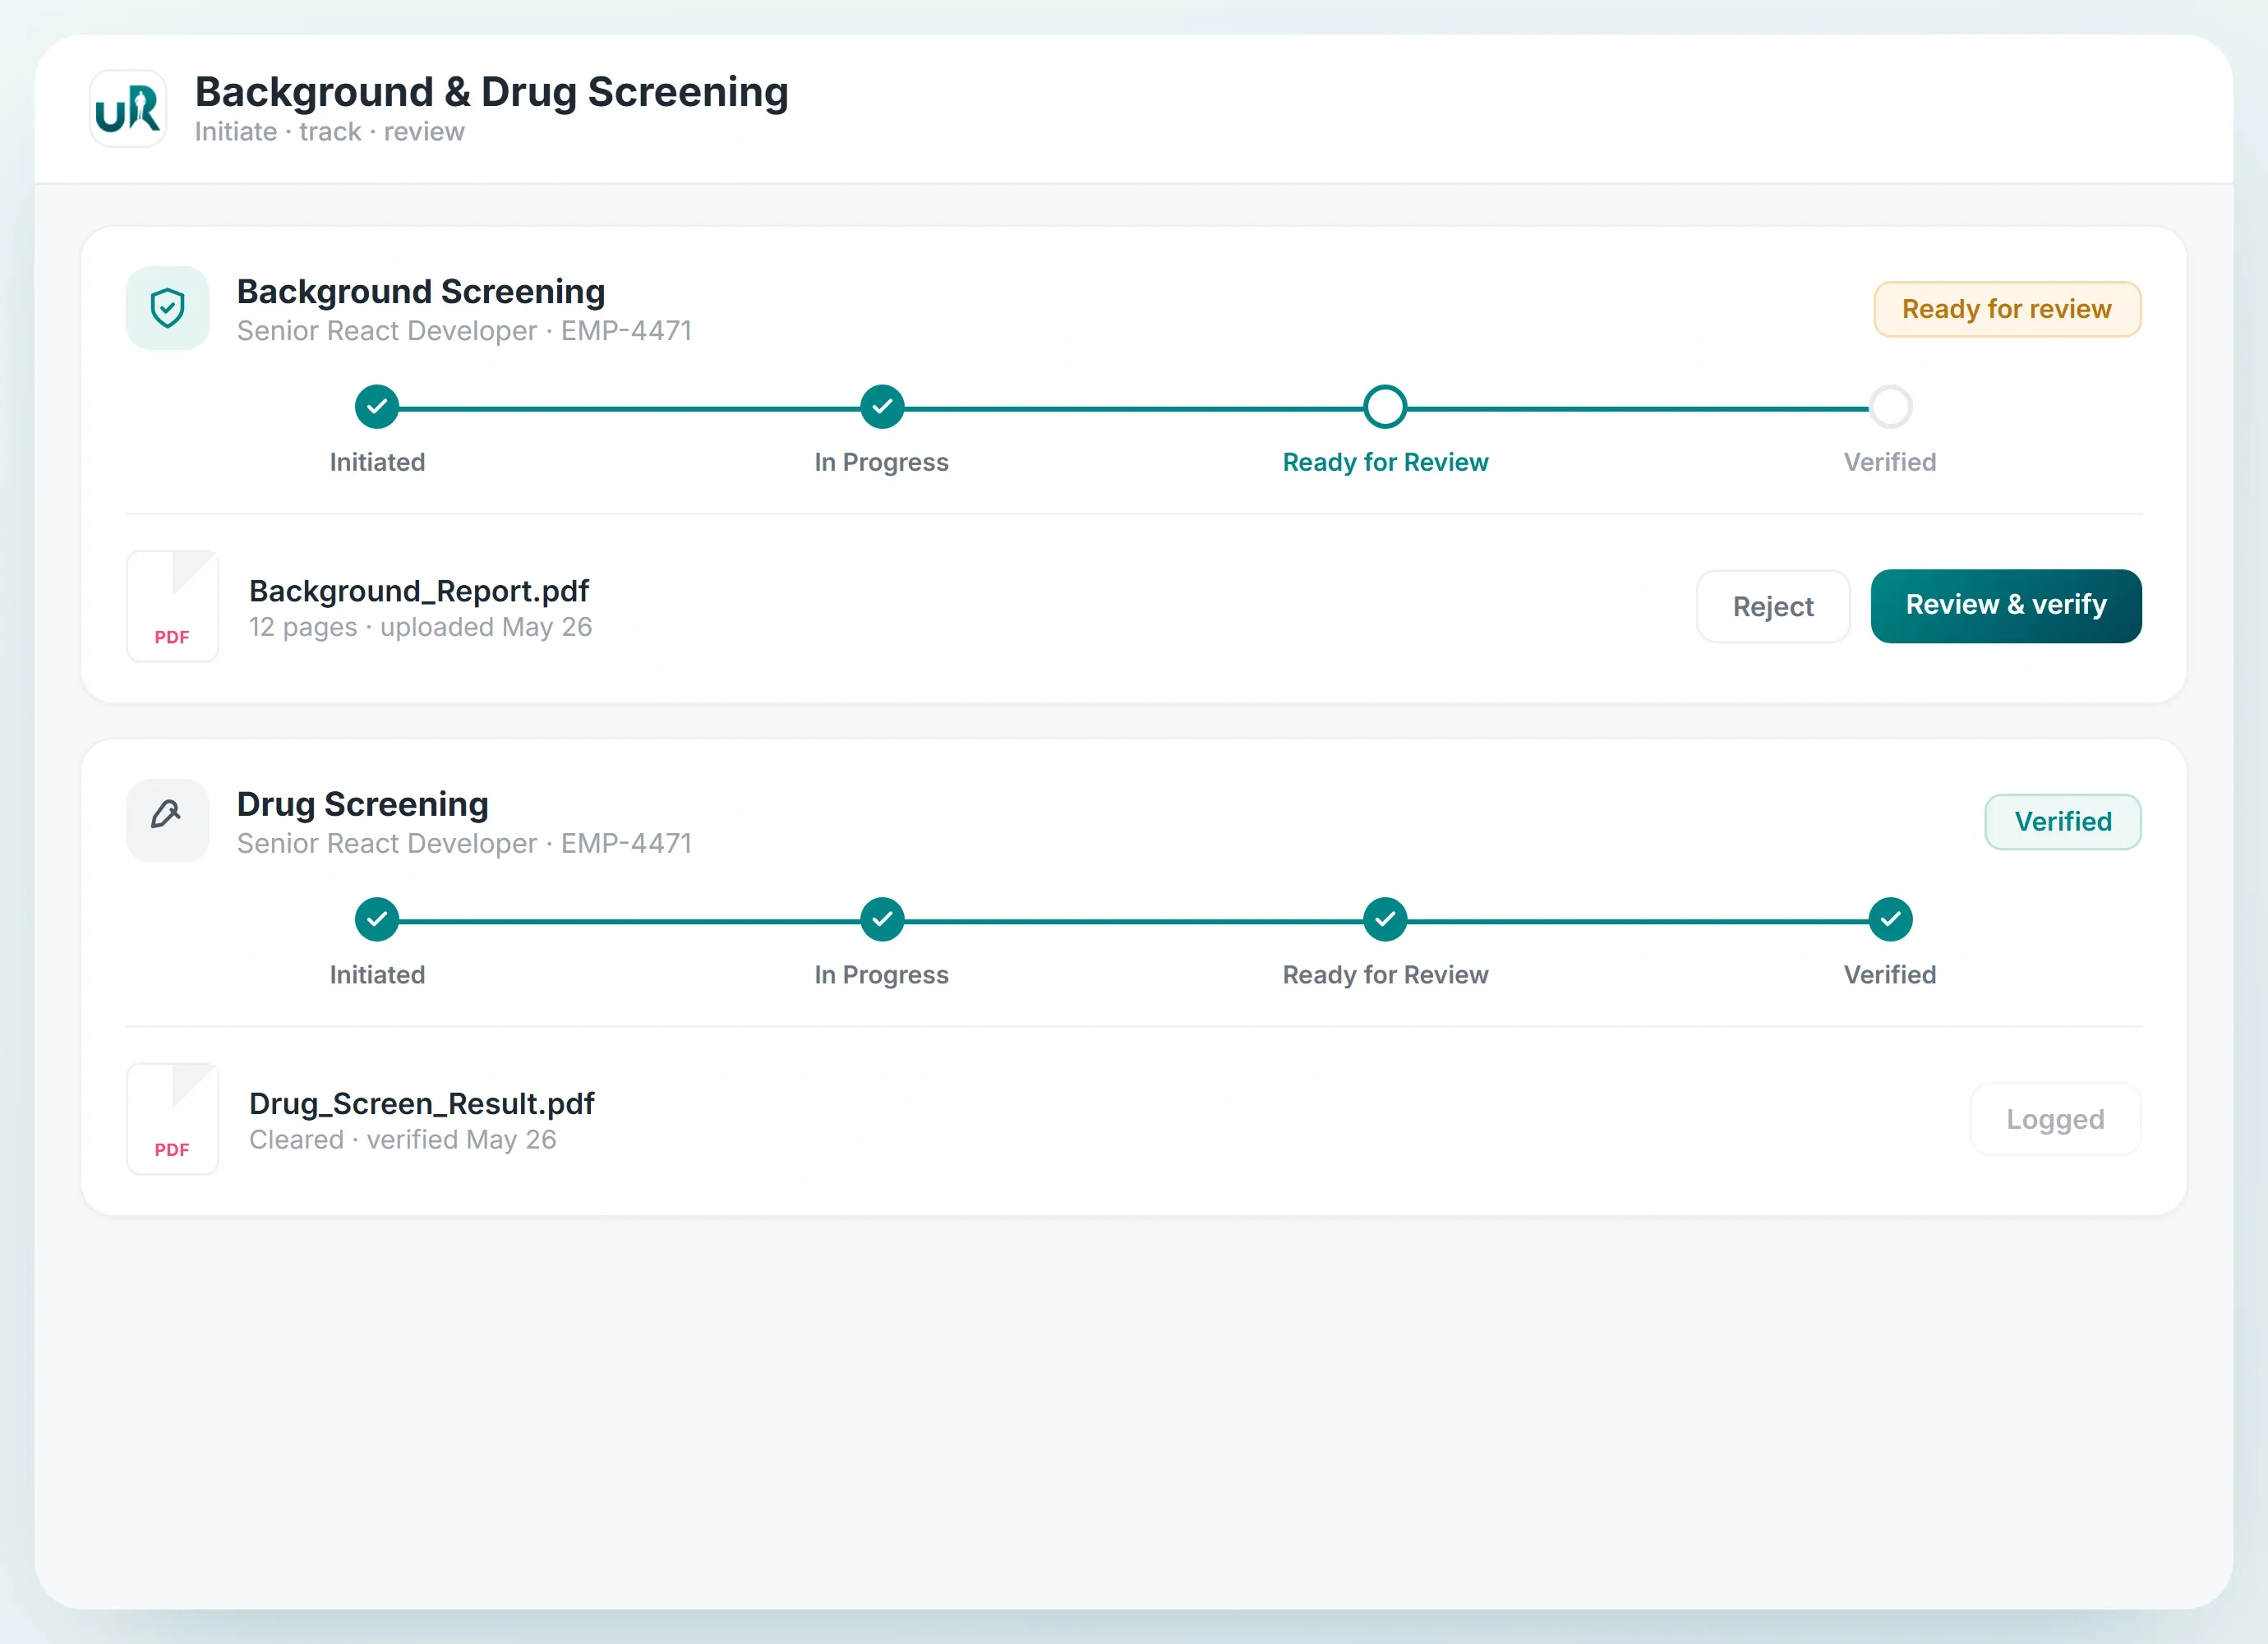This screenshot has height=1644, width=2268.
Task: Click '12 pages · uploaded May 26' text
Action: 421,627
